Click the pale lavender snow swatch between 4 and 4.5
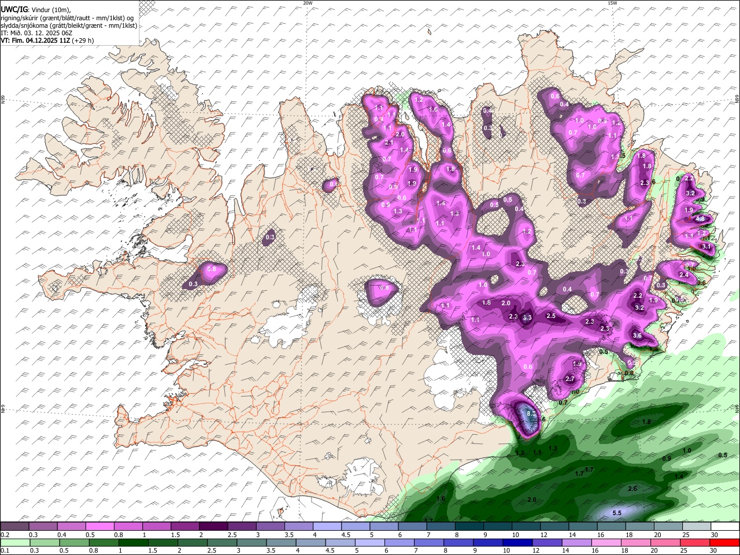The height and width of the screenshot is (555, 740). click(x=327, y=527)
